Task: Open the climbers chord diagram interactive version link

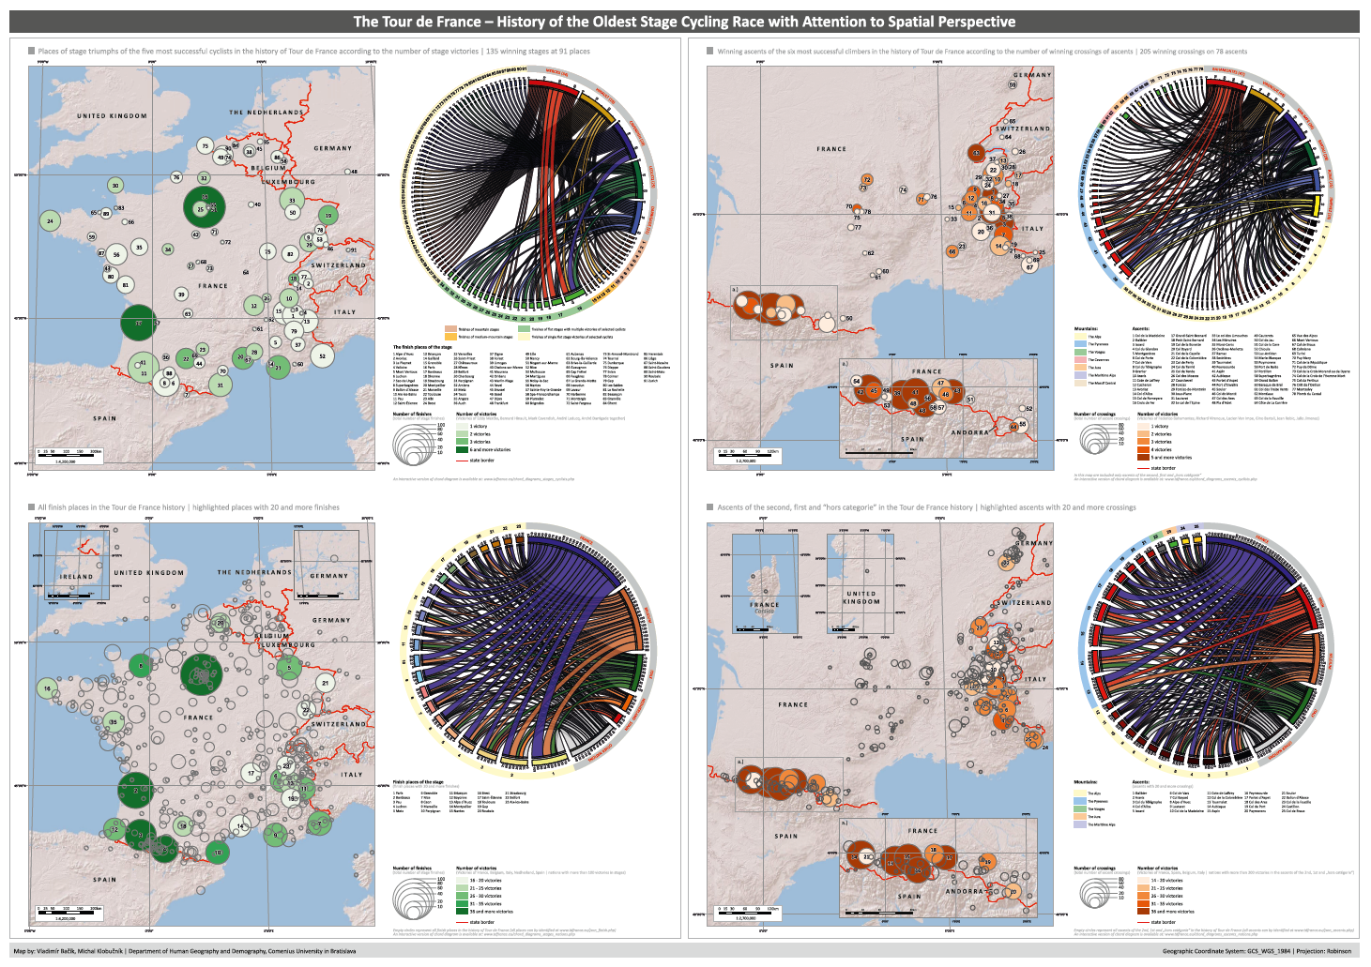Action: [1165, 478]
